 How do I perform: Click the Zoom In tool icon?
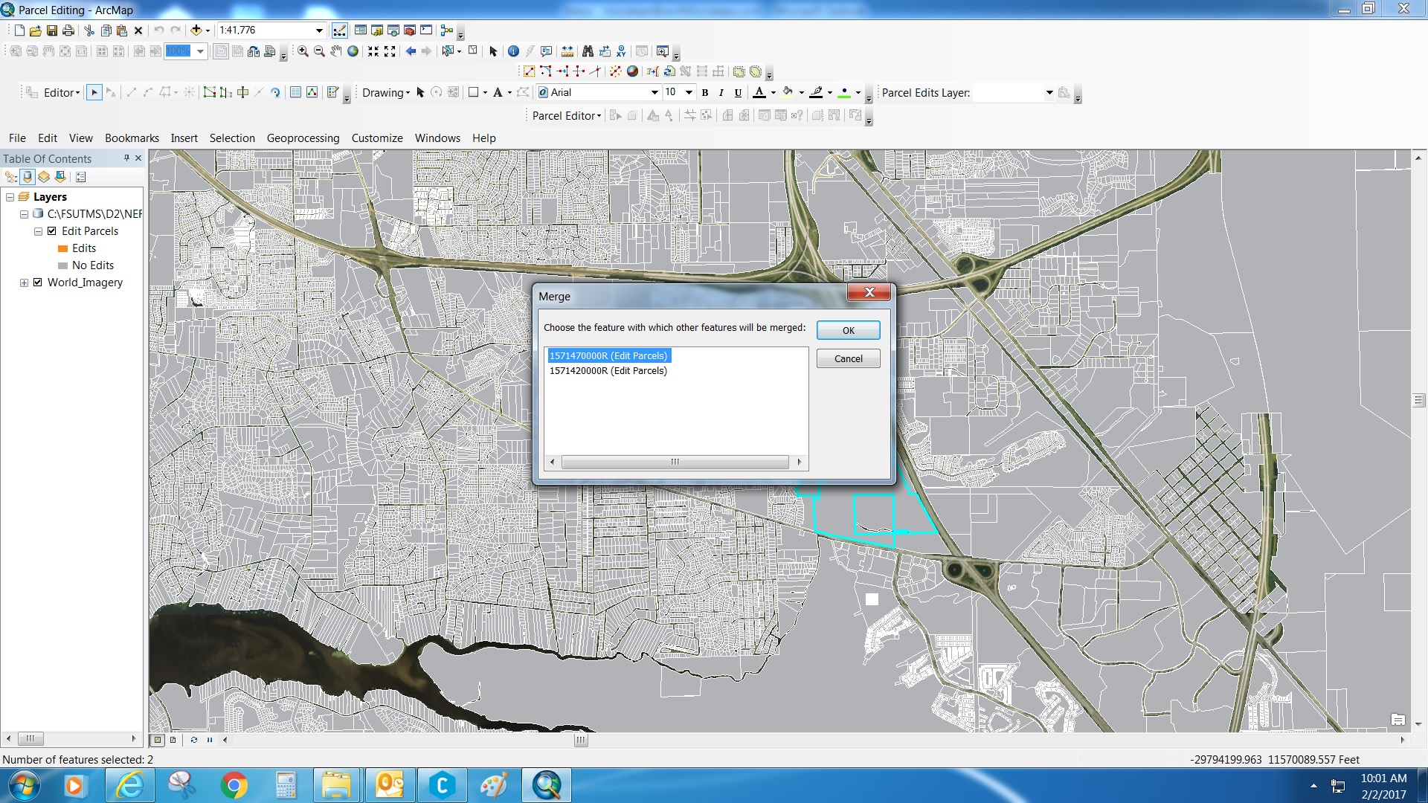point(303,51)
